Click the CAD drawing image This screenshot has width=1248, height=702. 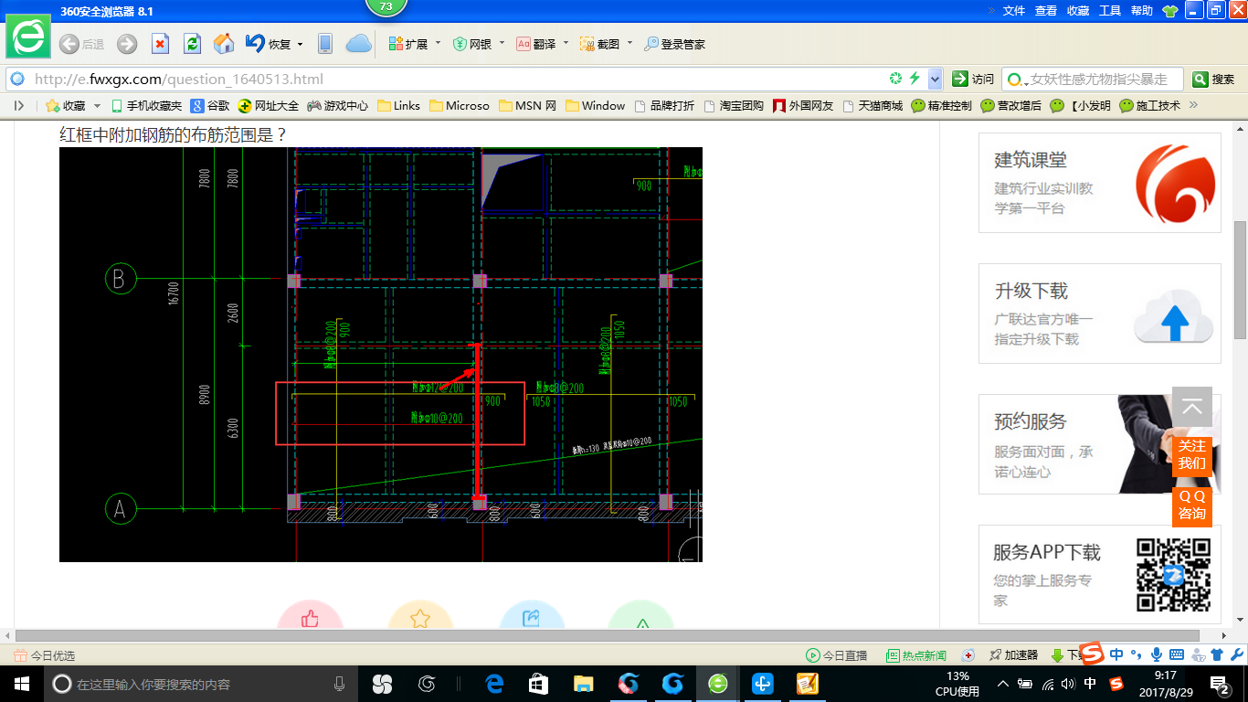coord(381,355)
